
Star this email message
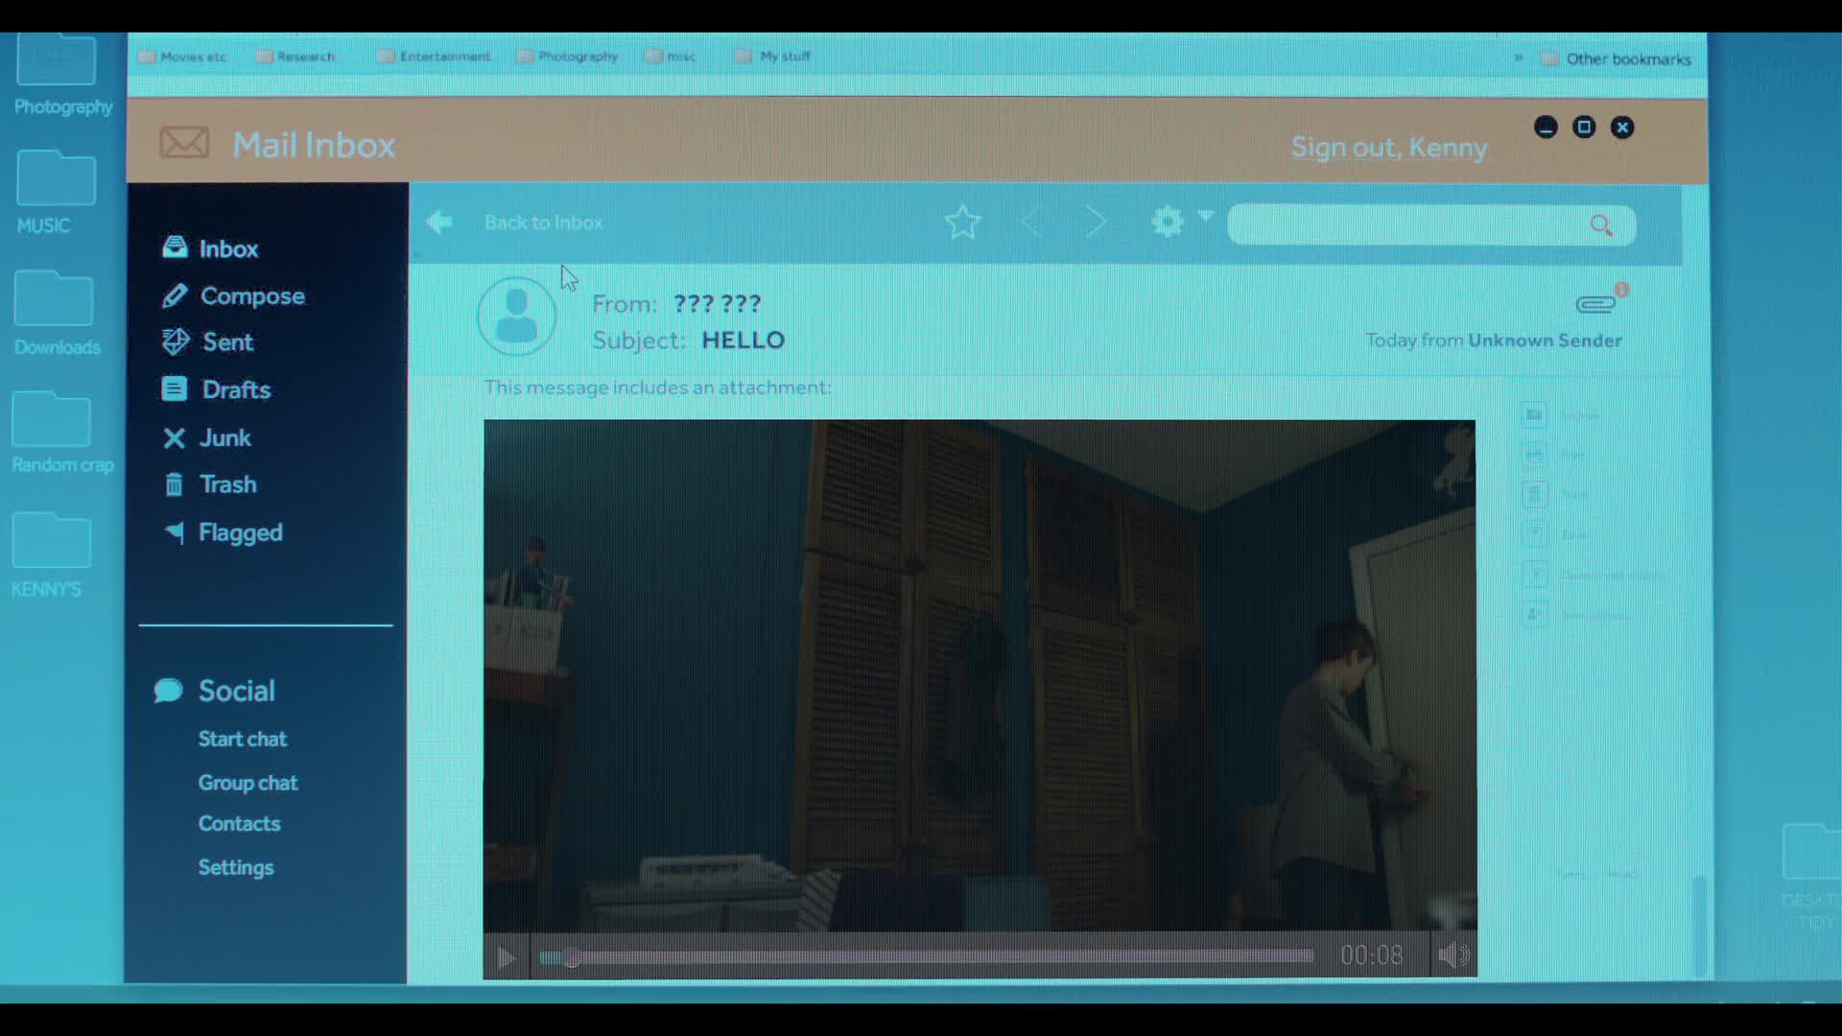[x=962, y=223]
